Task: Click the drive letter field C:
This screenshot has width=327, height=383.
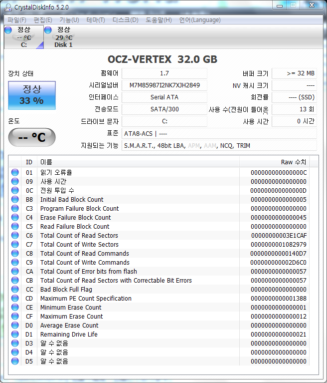Action: coord(164,121)
